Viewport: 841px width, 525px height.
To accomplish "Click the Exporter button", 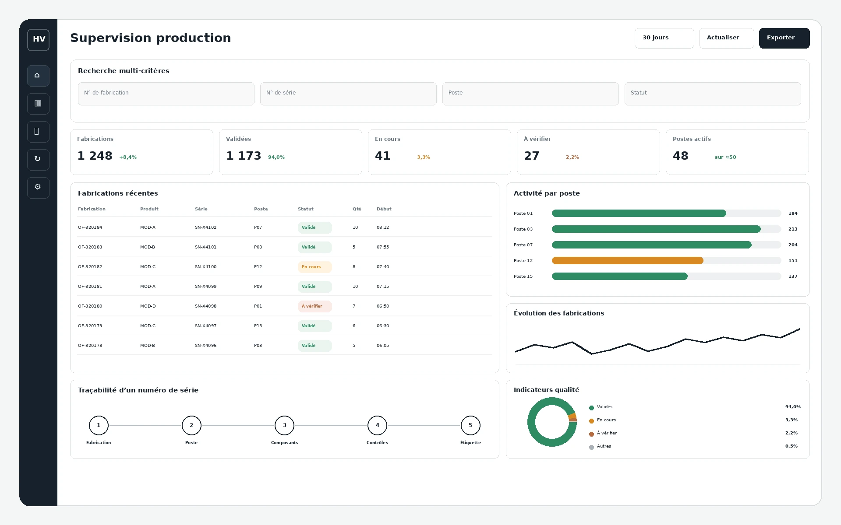I will pos(784,38).
